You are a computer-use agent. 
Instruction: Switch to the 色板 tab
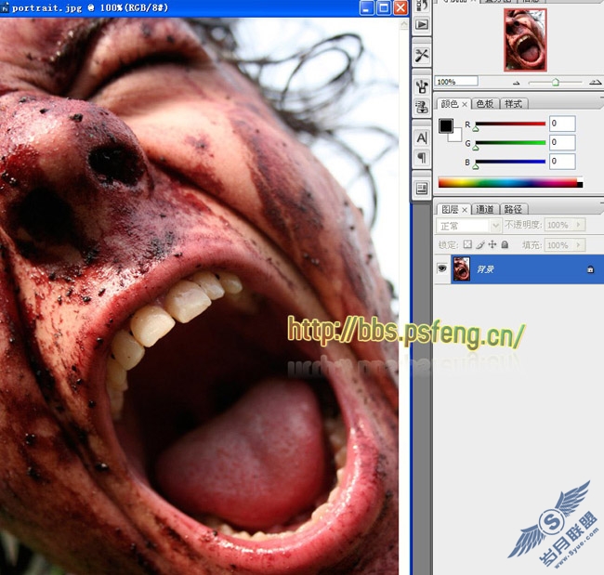(484, 104)
